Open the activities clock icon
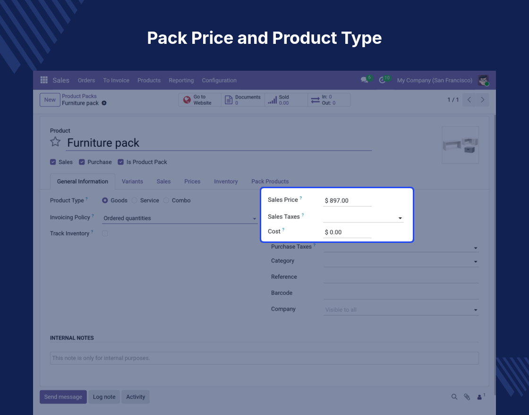This screenshot has width=529, height=415. [x=382, y=80]
